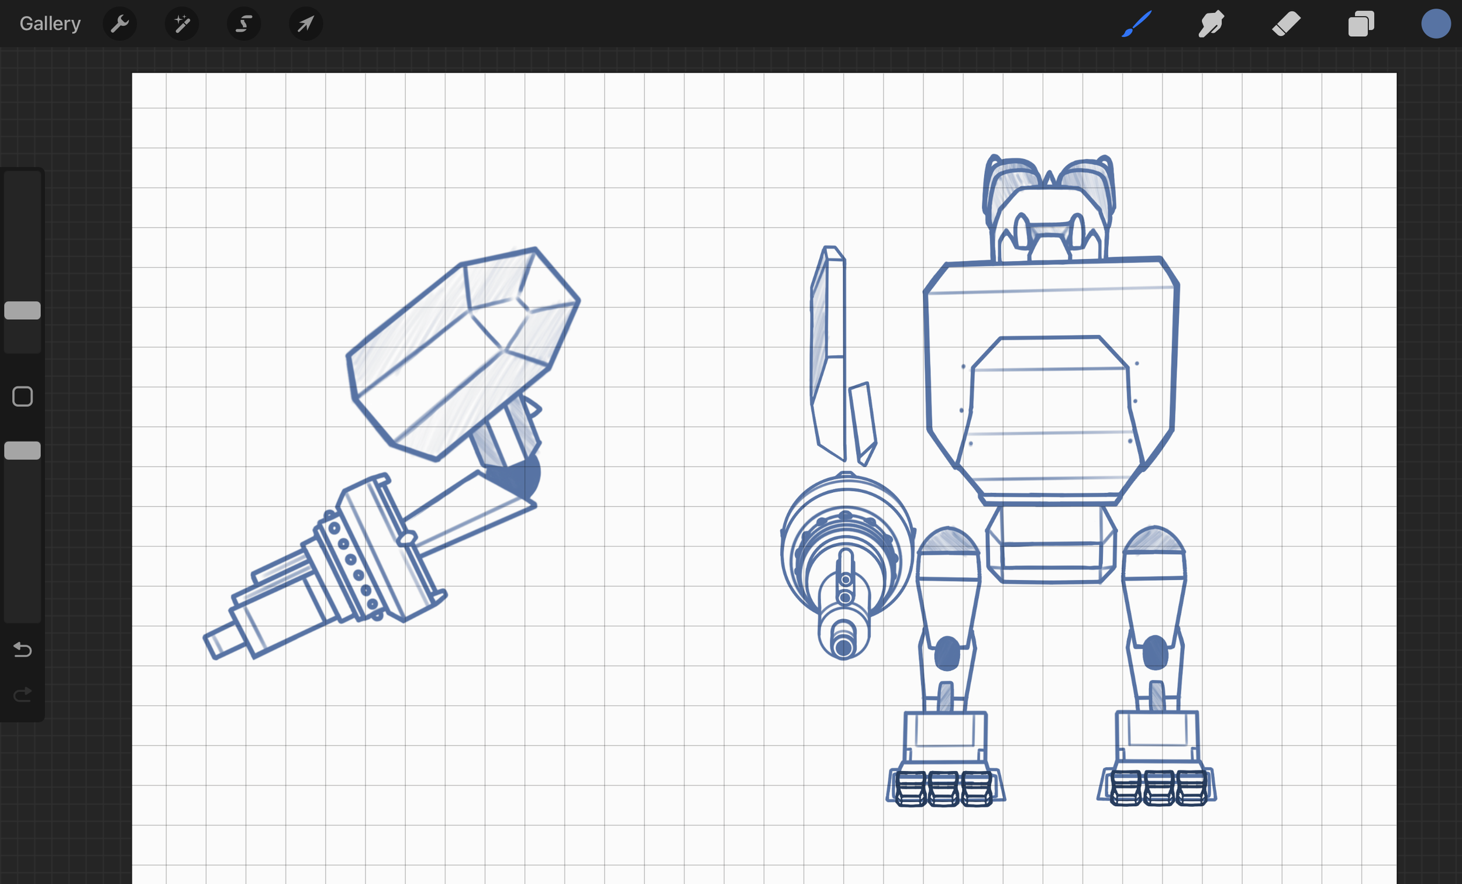Select the Smudge tool

coord(1211,25)
